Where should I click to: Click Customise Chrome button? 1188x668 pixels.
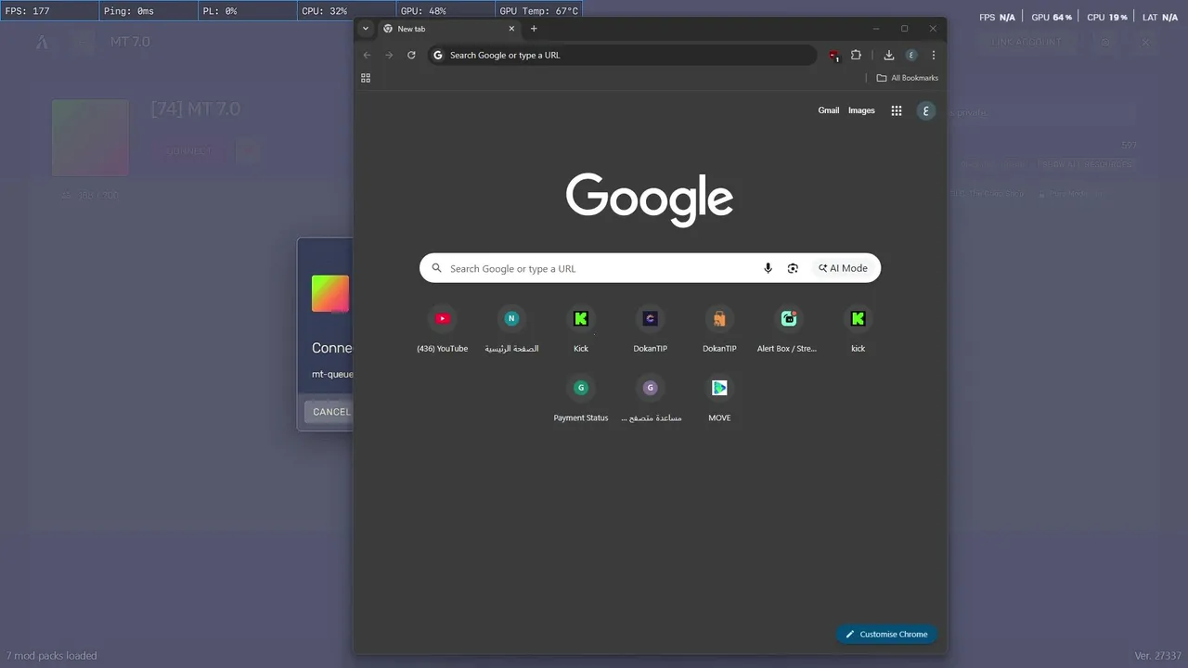(x=886, y=635)
